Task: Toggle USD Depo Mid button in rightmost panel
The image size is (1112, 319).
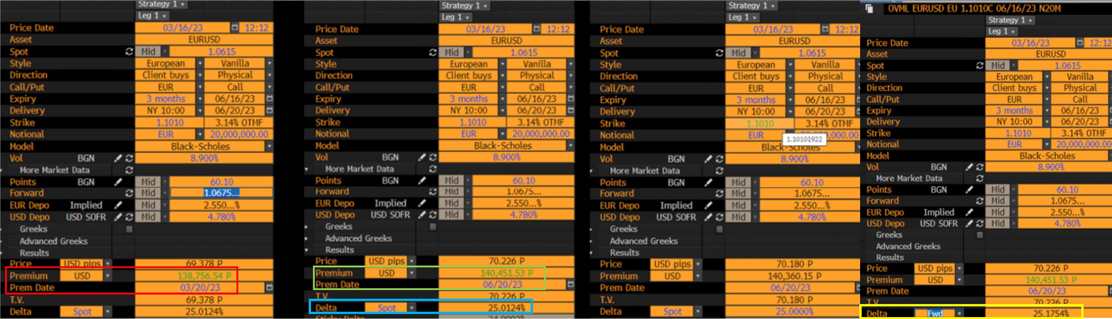Action: [x=998, y=223]
